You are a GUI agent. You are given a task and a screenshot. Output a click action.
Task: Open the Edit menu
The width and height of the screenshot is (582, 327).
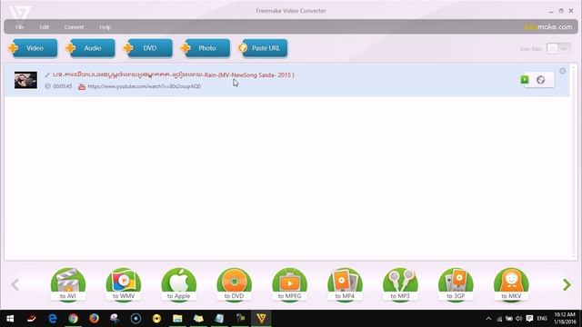coord(45,27)
